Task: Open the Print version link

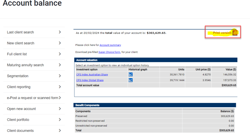Action: click(x=222, y=33)
